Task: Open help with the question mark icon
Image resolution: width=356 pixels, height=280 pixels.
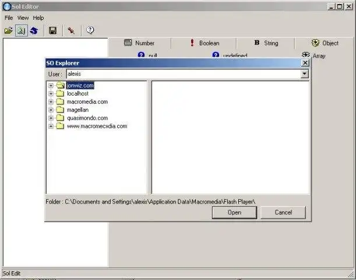Action: tap(90, 30)
